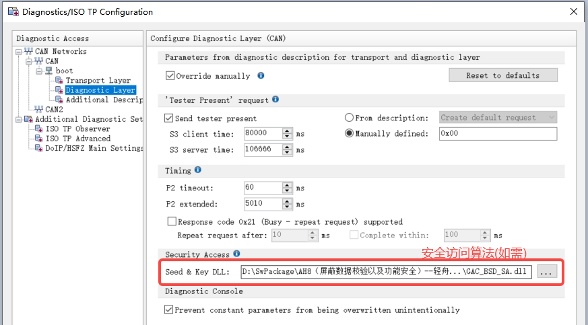
Task: Select the CAN2 network entry
Action: pos(54,110)
